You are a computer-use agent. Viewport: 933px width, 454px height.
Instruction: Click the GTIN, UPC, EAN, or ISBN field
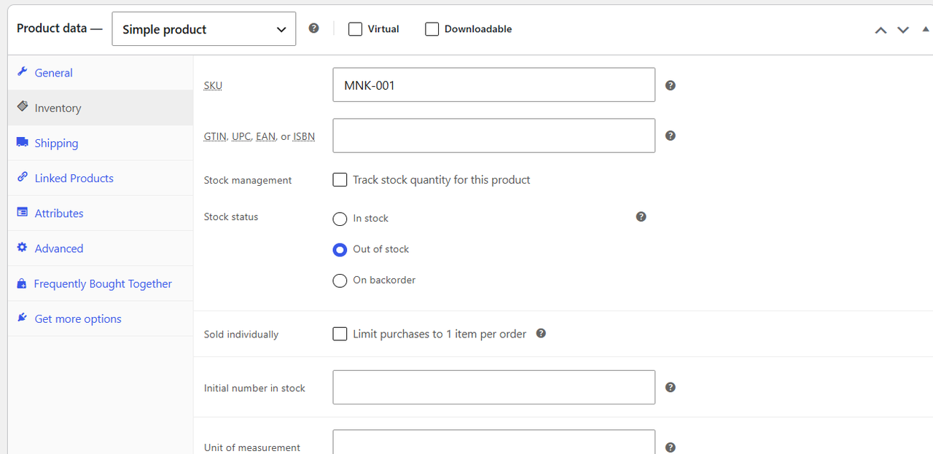(x=493, y=136)
